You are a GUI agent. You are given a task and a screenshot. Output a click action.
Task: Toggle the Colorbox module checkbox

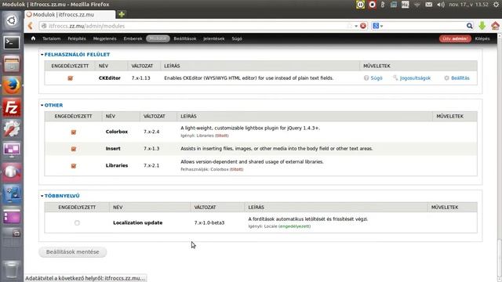pyautogui.click(x=73, y=132)
